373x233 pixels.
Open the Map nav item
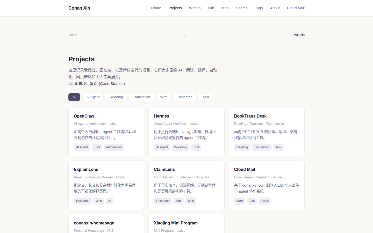click(225, 8)
